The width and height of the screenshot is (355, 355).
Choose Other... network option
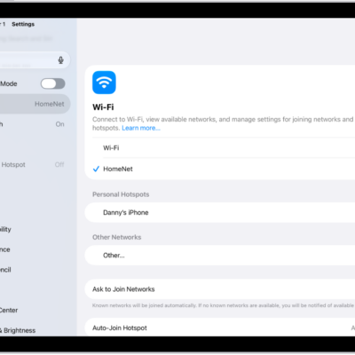[220, 256]
